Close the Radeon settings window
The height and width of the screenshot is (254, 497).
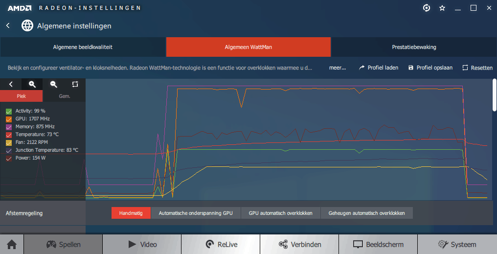tap(489, 8)
